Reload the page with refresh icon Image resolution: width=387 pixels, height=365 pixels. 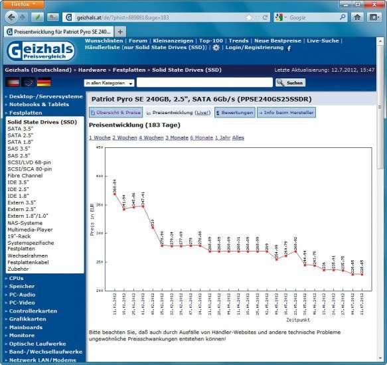pos(266,17)
